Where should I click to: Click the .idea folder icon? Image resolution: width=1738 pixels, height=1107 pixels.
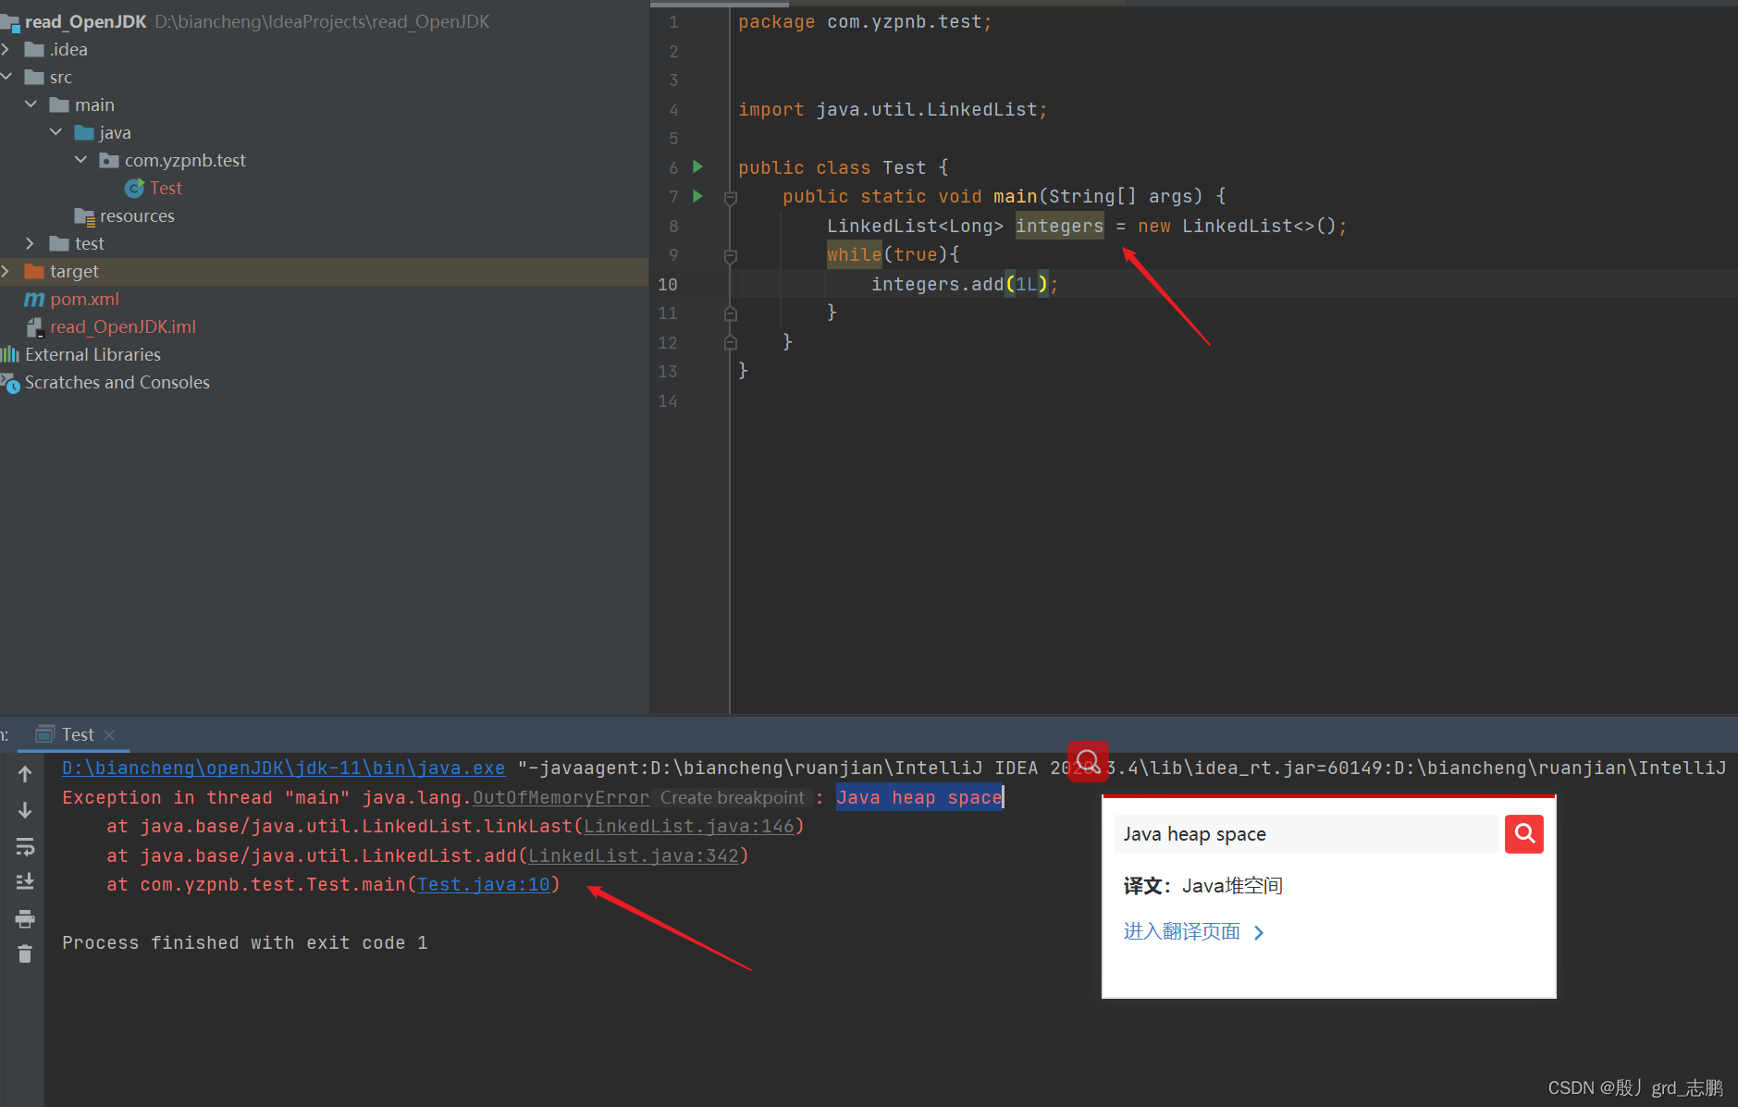pyautogui.click(x=34, y=49)
